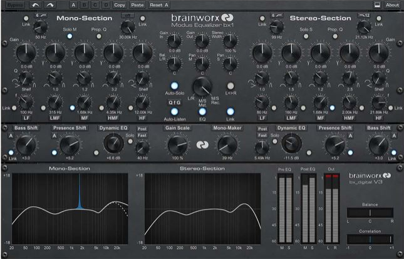The image size is (404, 259).
Task: Toggle Solo S in Stereo-Section
Action: 306,36
